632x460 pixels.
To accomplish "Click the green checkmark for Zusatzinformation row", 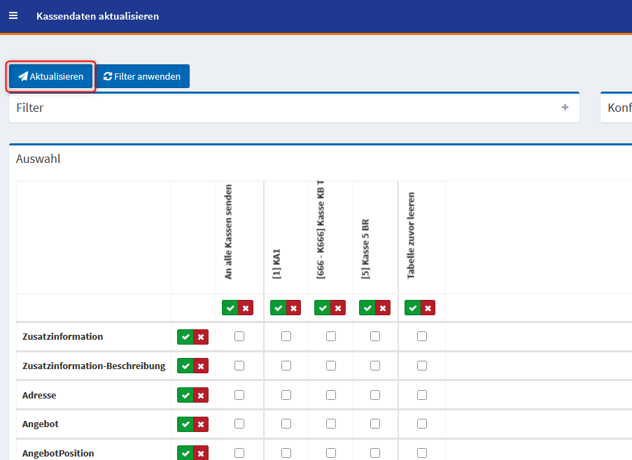I will (185, 337).
